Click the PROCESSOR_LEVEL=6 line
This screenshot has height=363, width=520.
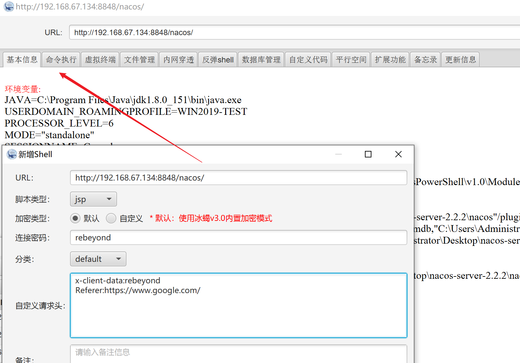(59, 123)
